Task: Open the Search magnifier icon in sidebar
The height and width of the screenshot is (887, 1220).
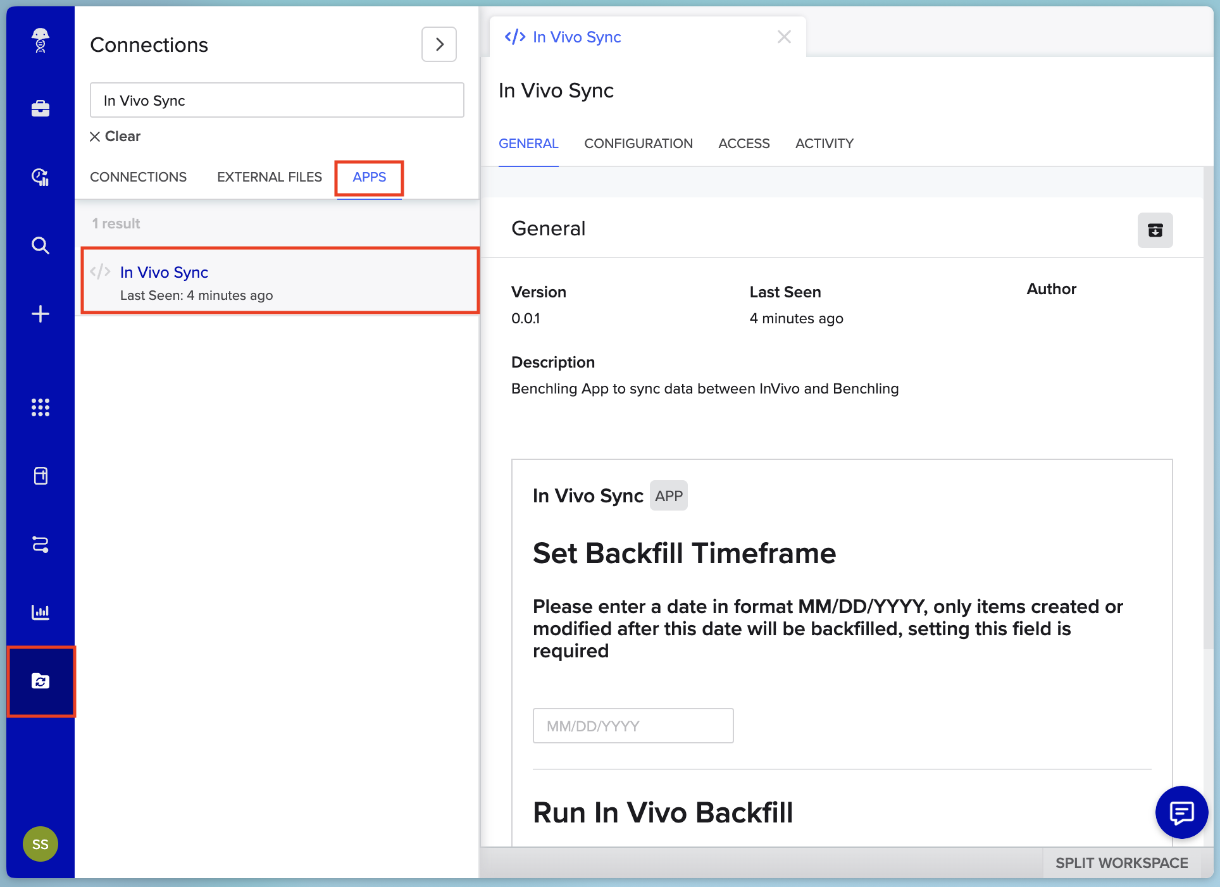Action: (40, 245)
